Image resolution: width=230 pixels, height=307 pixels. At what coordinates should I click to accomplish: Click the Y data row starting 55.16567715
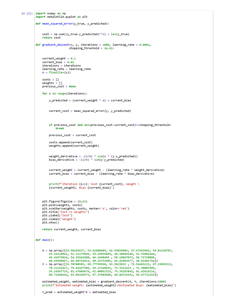pos(102,272)
